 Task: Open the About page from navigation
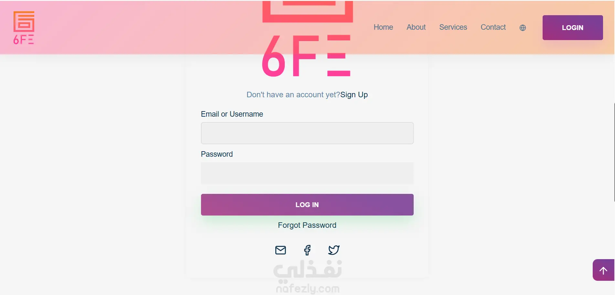coord(416,27)
